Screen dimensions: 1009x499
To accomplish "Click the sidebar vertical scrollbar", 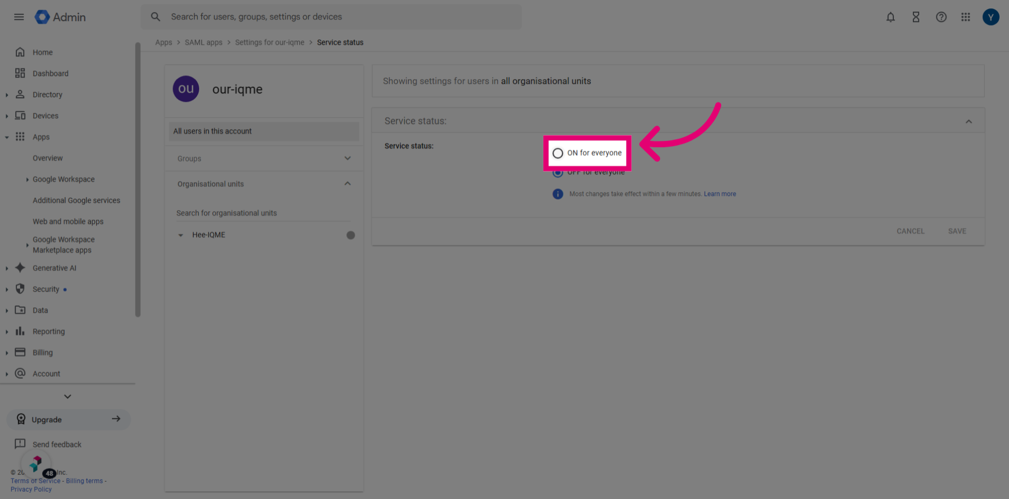I will click(138, 179).
